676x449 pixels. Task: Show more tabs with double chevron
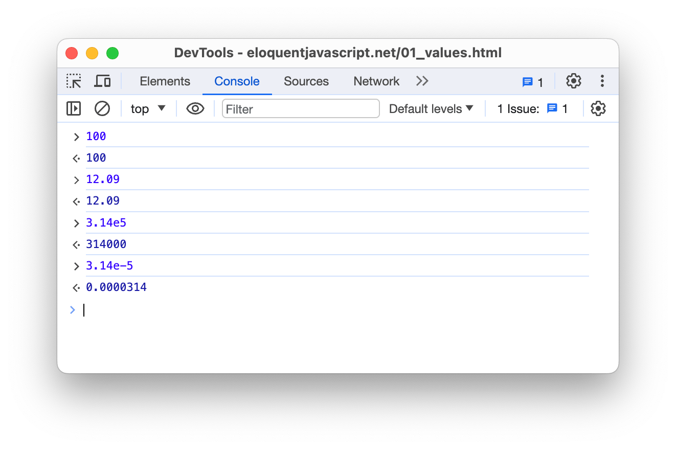[422, 81]
